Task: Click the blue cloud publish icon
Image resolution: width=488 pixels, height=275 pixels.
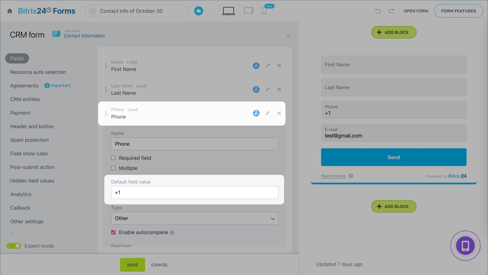Action: tap(198, 11)
